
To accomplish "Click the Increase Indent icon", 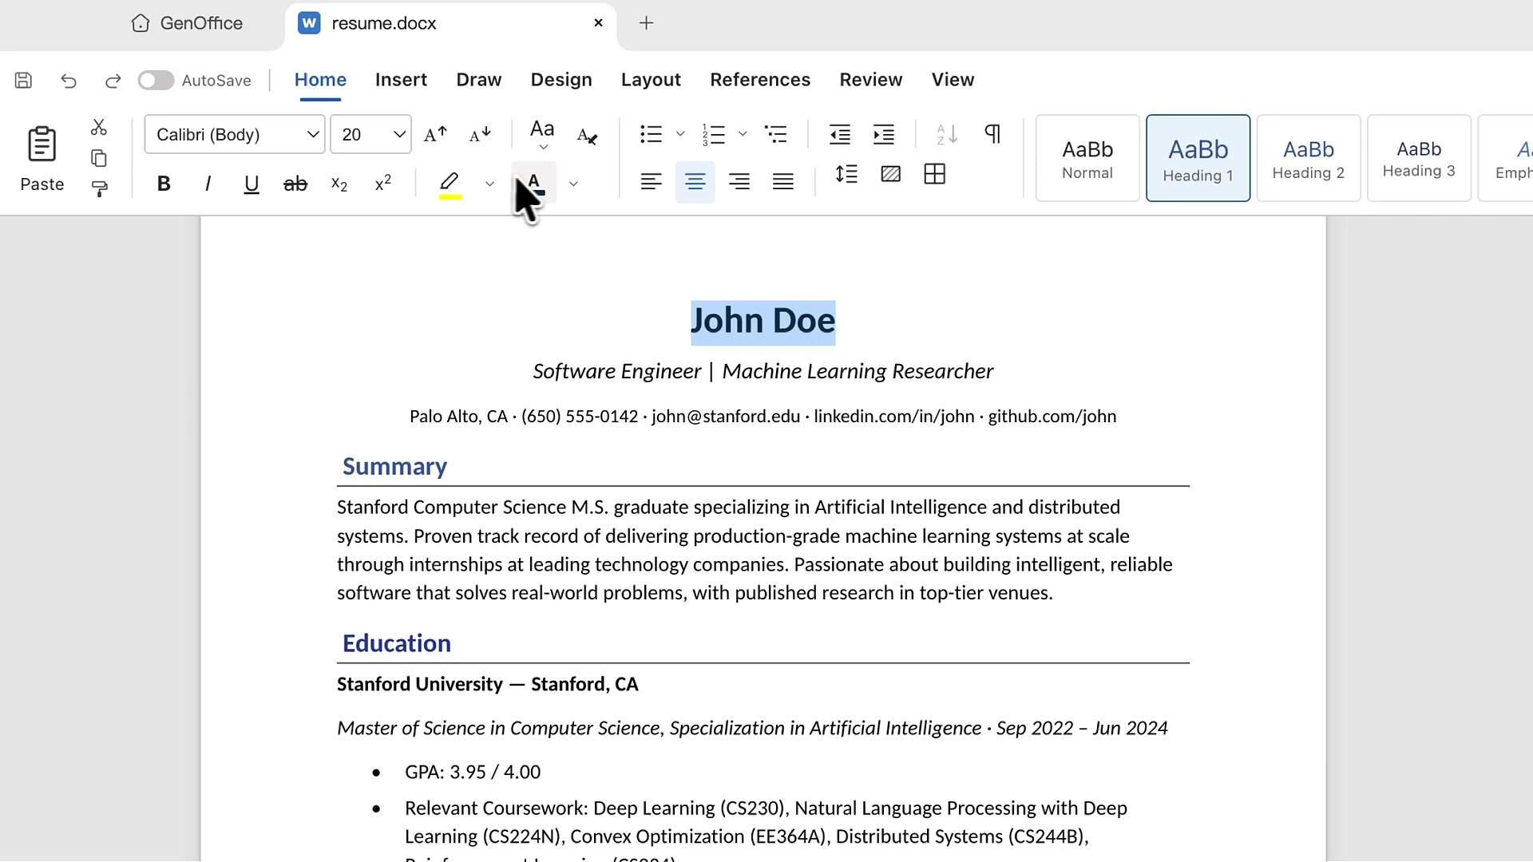I will coord(884,134).
